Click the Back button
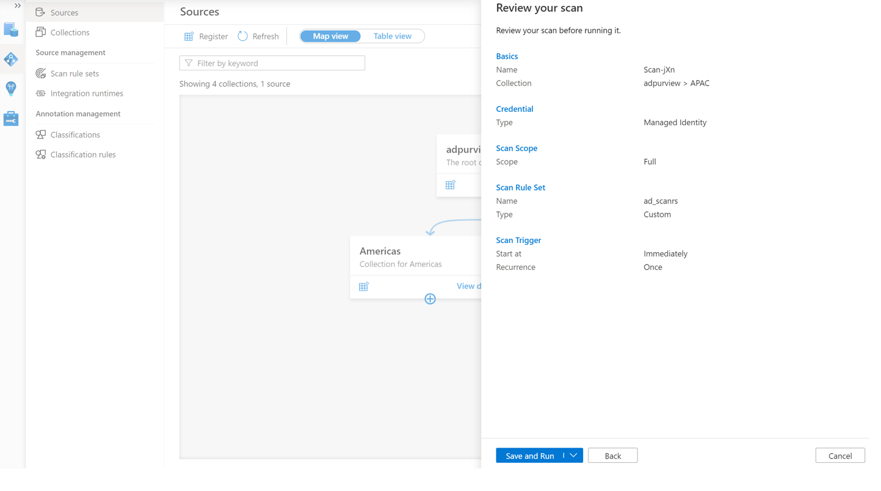Viewport: 881px width, 491px height. [x=612, y=456]
